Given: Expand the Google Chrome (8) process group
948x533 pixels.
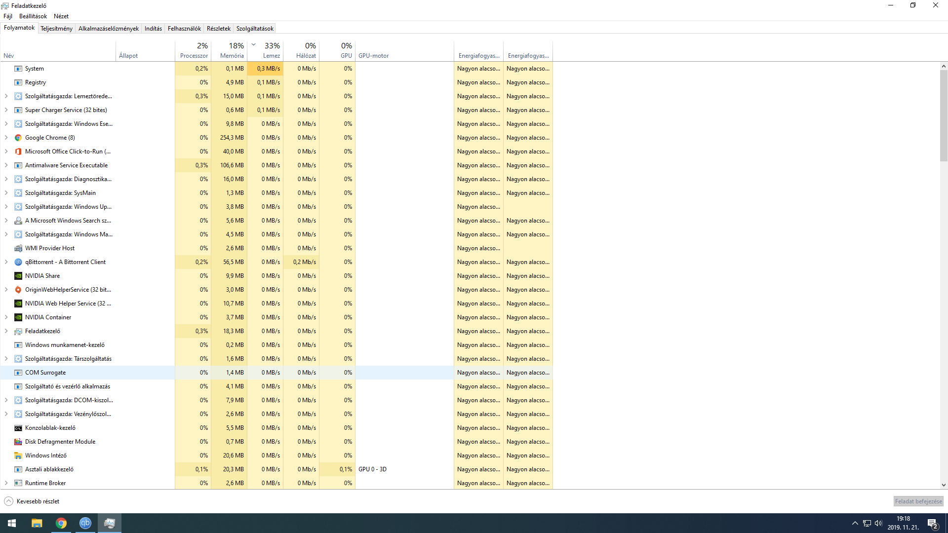Looking at the screenshot, I should tap(6, 138).
